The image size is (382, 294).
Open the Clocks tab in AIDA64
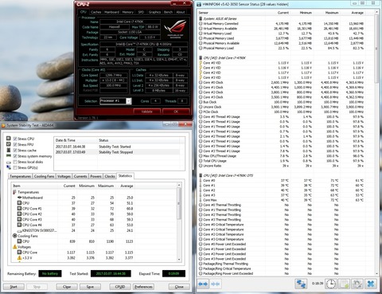tap(110, 176)
